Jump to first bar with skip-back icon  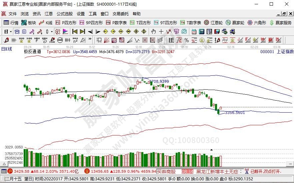[75, 32]
